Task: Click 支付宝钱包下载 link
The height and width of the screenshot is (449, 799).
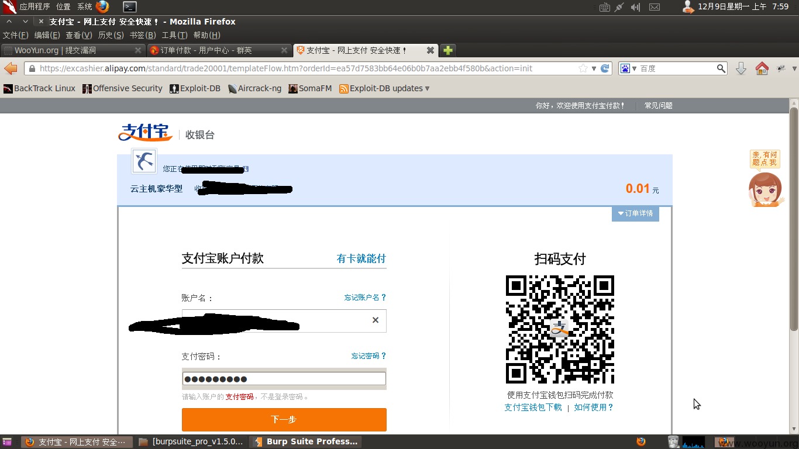Action: [533, 407]
